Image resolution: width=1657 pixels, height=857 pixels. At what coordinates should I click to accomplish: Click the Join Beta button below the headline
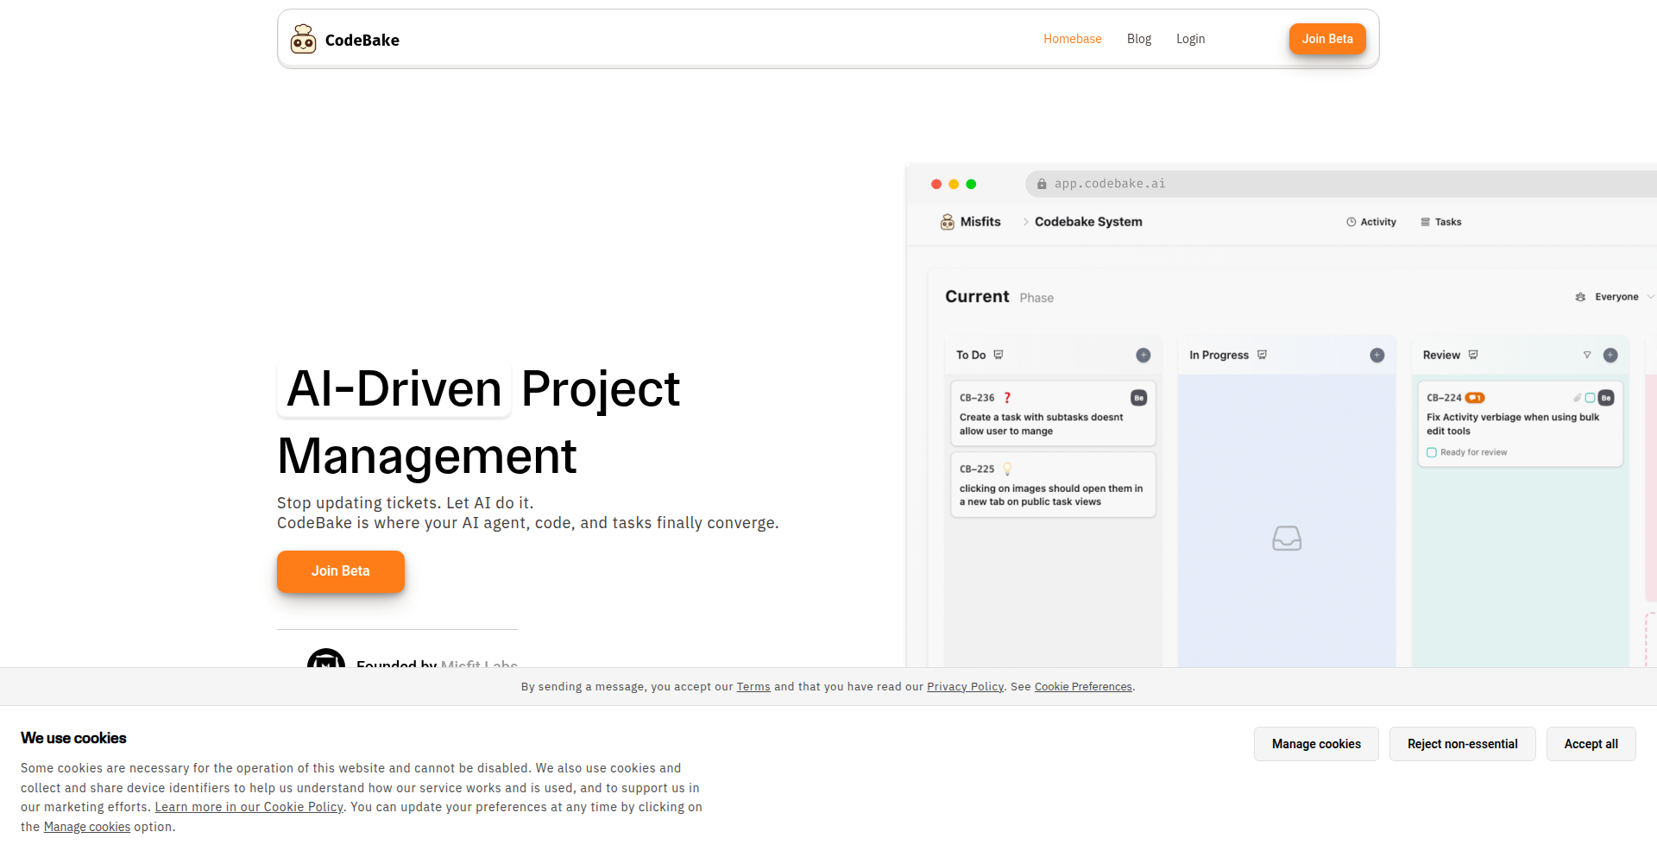341,571
